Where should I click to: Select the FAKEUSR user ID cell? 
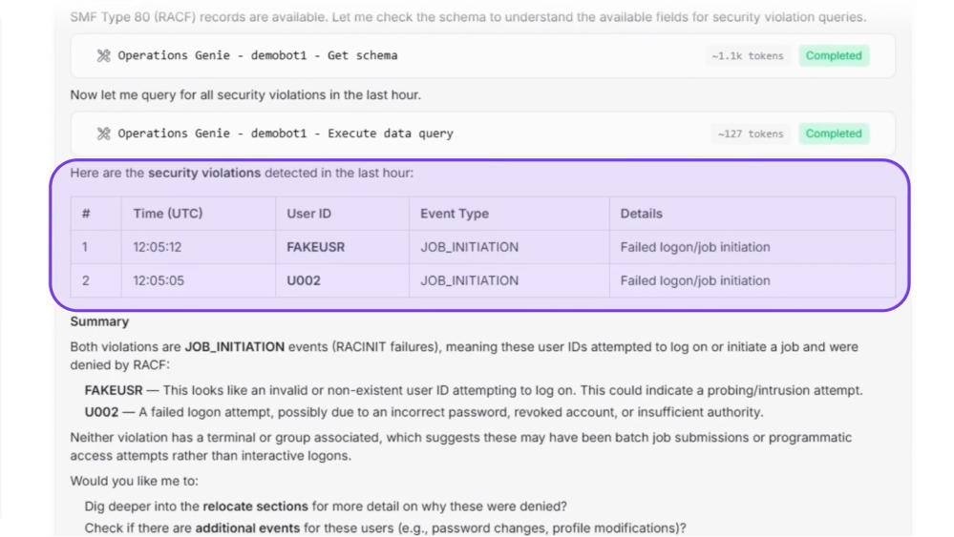[x=342, y=247]
